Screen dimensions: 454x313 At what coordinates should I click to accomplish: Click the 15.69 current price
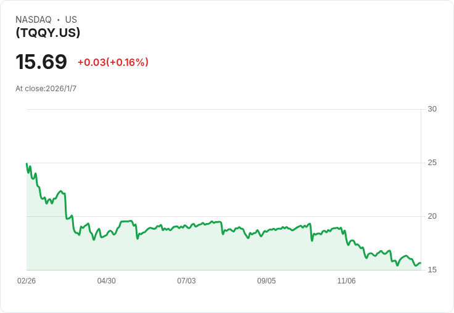pos(41,62)
